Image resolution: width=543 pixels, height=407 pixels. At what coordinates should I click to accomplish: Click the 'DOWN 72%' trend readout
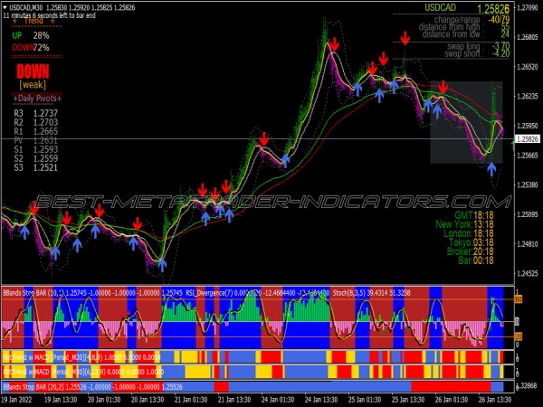pos(31,47)
